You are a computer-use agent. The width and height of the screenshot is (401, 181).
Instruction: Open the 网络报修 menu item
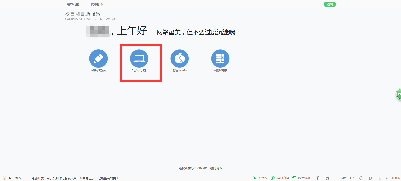(x=97, y=4)
